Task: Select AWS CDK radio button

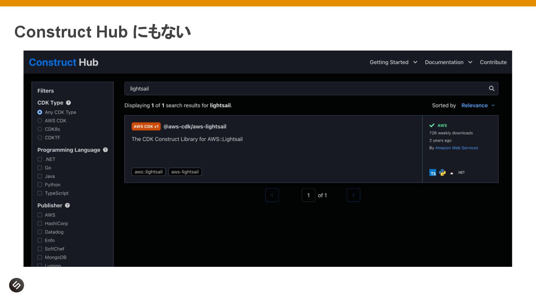Action: (39, 121)
